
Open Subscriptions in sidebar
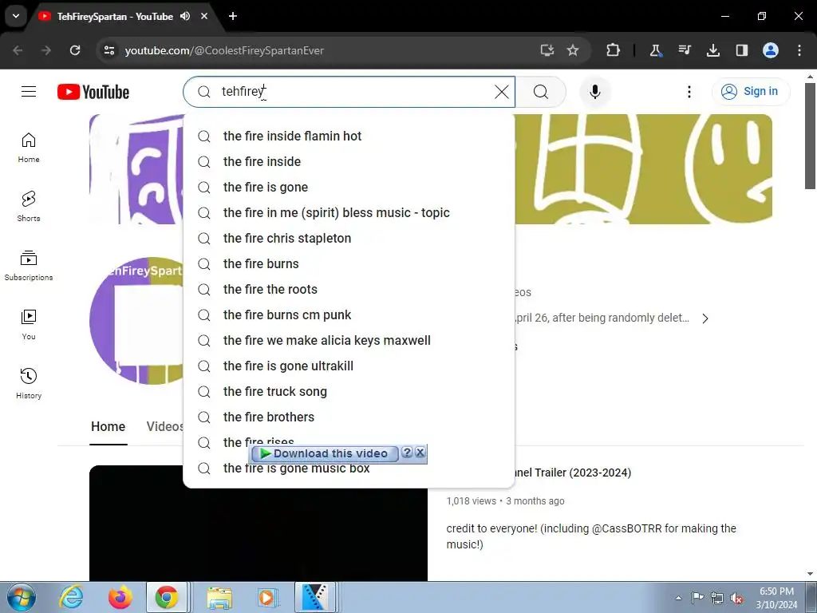pos(29,266)
